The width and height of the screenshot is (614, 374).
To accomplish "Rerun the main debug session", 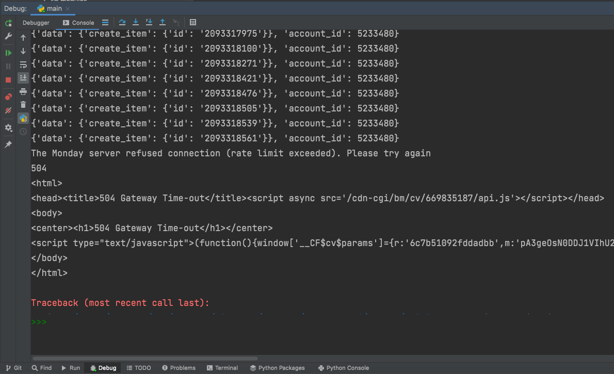I will (x=8, y=23).
